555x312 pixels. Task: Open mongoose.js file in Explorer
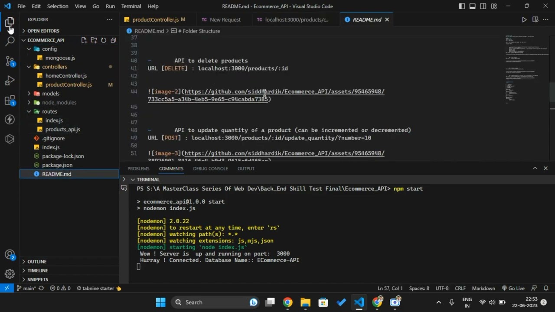(x=60, y=58)
